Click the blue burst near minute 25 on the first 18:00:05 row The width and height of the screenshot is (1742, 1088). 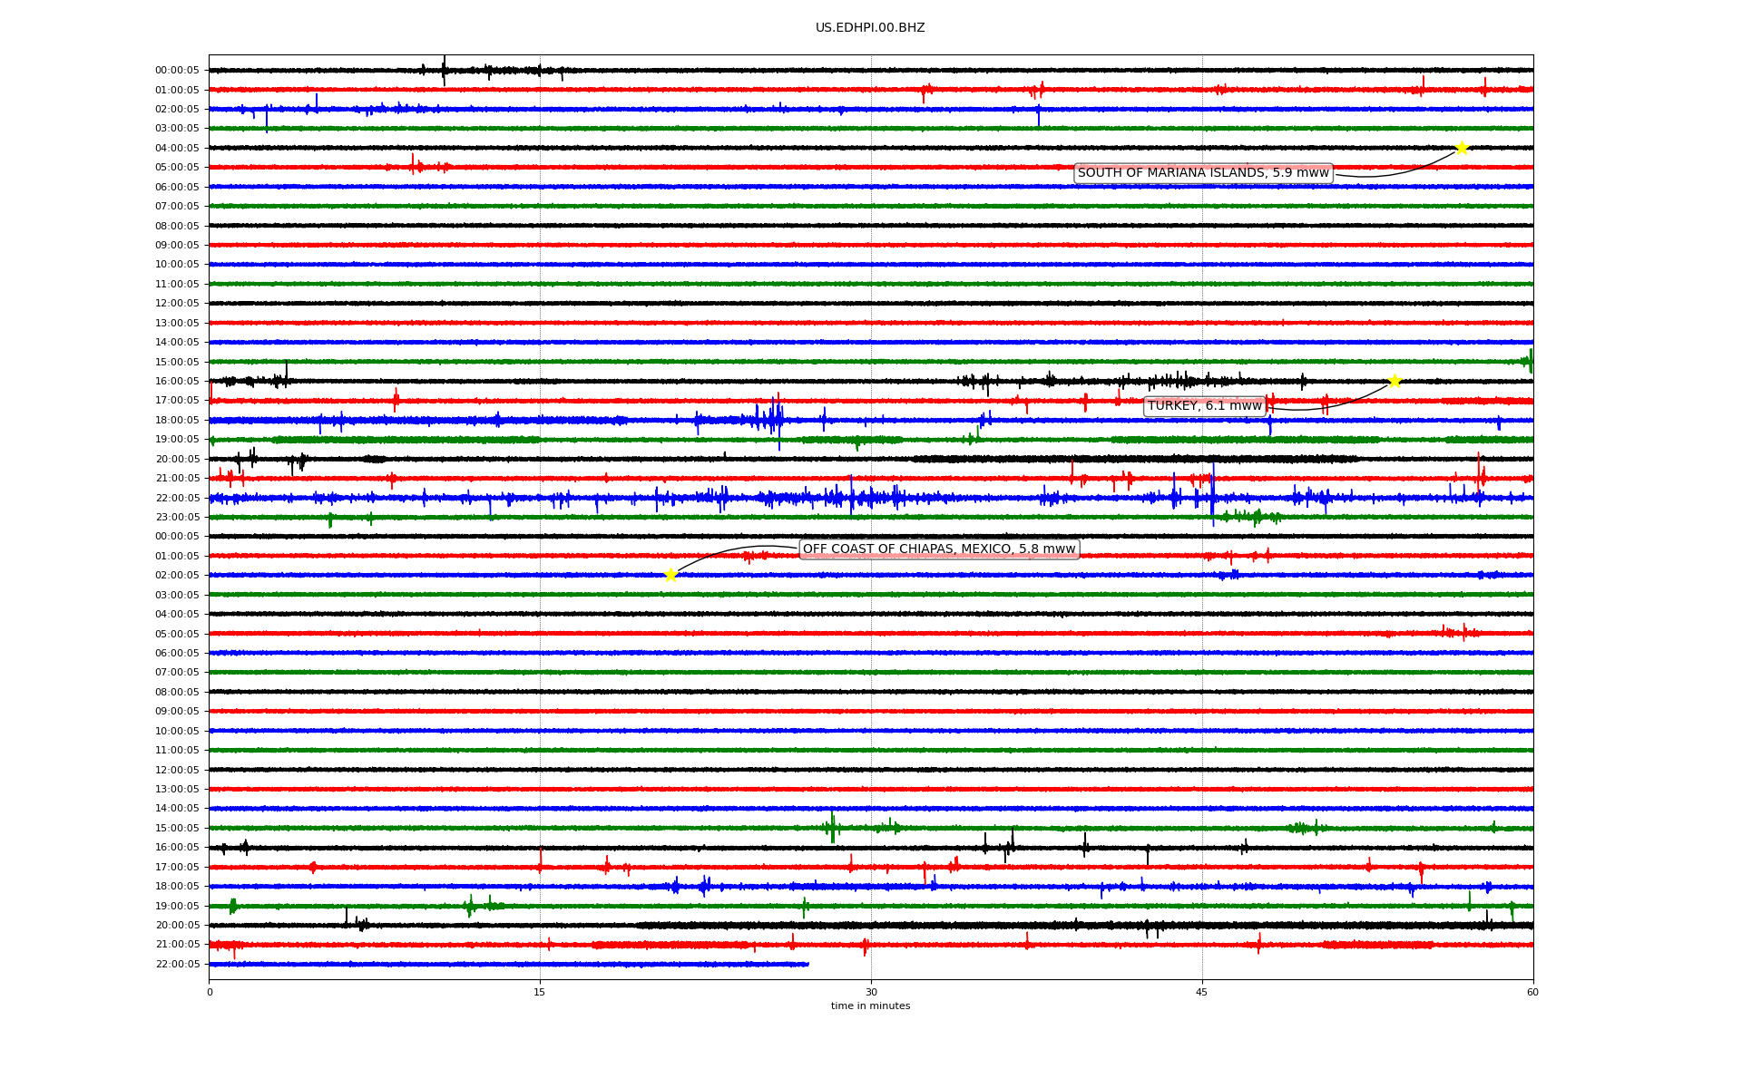[772, 420]
